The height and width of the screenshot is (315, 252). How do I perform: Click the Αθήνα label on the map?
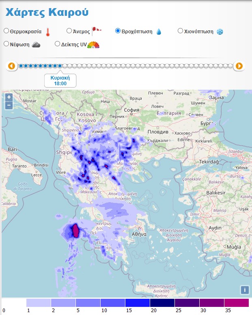[139, 234]
